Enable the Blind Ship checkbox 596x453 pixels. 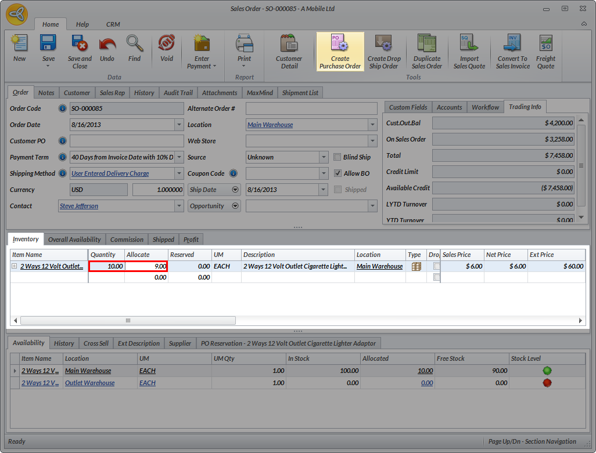coord(338,157)
